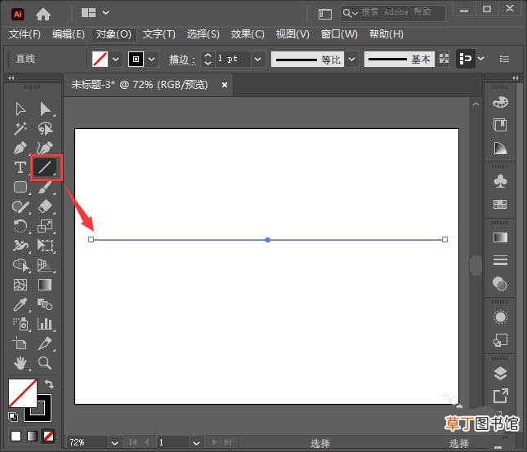Select the Type tool

tap(20, 167)
